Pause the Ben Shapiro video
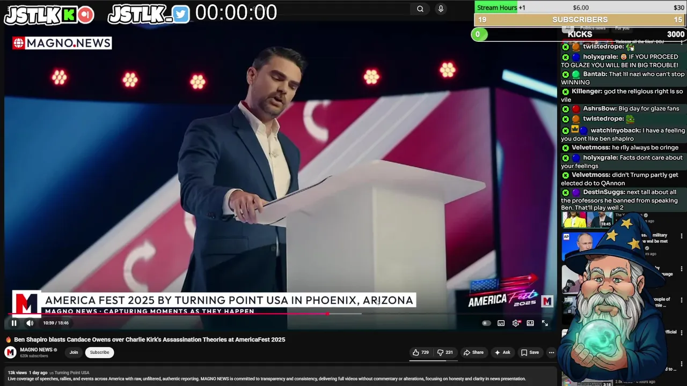The image size is (687, 386). tap(14, 323)
